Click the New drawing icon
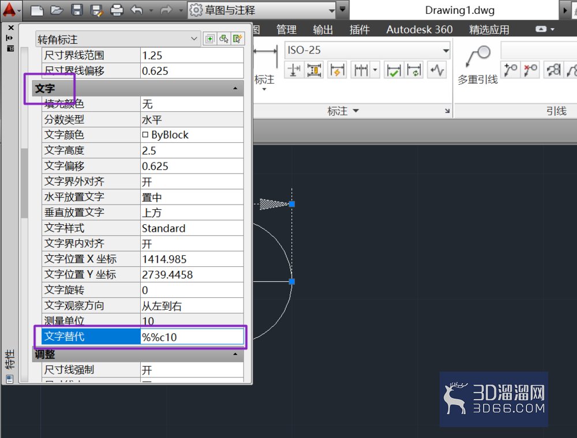Screen dimensions: 577x438 pos(37,10)
